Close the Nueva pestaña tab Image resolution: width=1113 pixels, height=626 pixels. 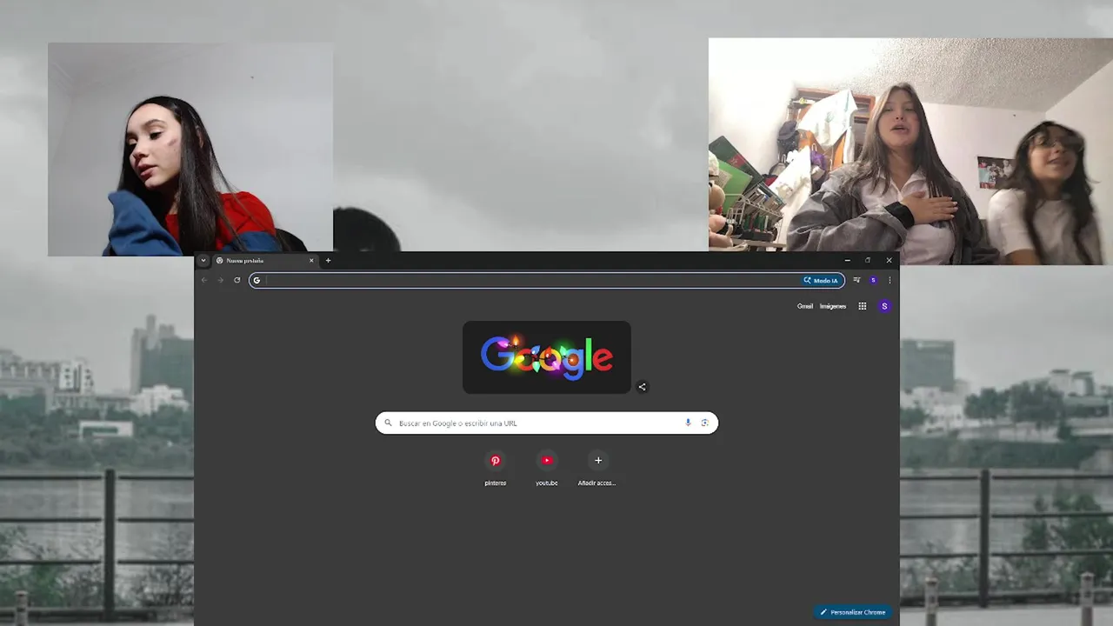coord(311,260)
